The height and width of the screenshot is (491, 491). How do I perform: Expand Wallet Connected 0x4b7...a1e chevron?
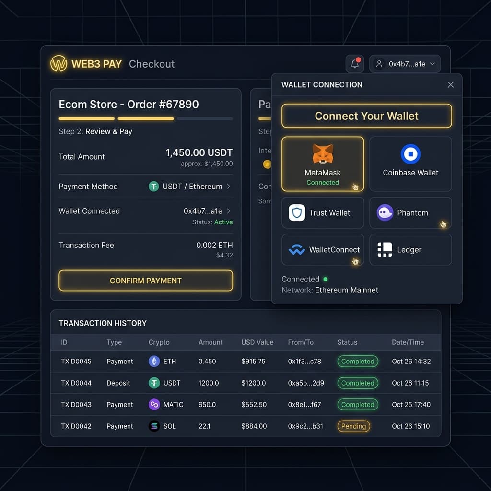click(x=229, y=211)
